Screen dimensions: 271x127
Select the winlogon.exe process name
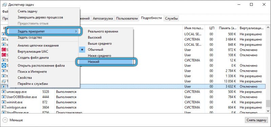(x=16, y=107)
